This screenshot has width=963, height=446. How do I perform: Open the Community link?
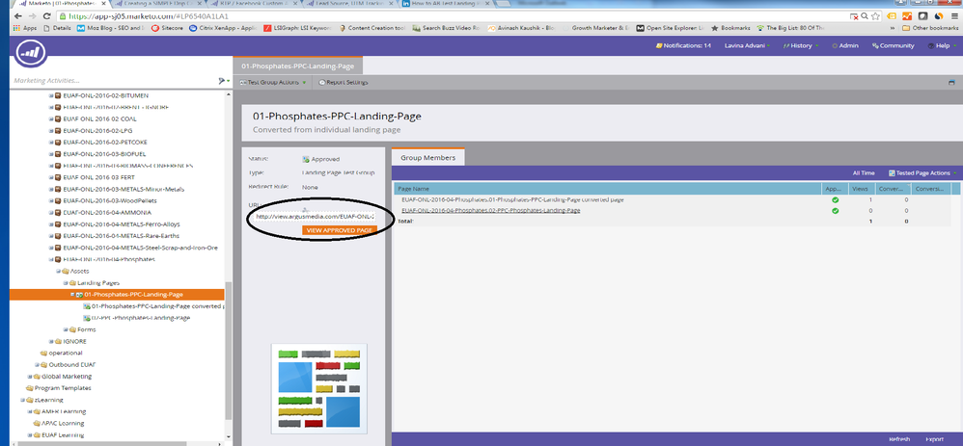(x=894, y=45)
